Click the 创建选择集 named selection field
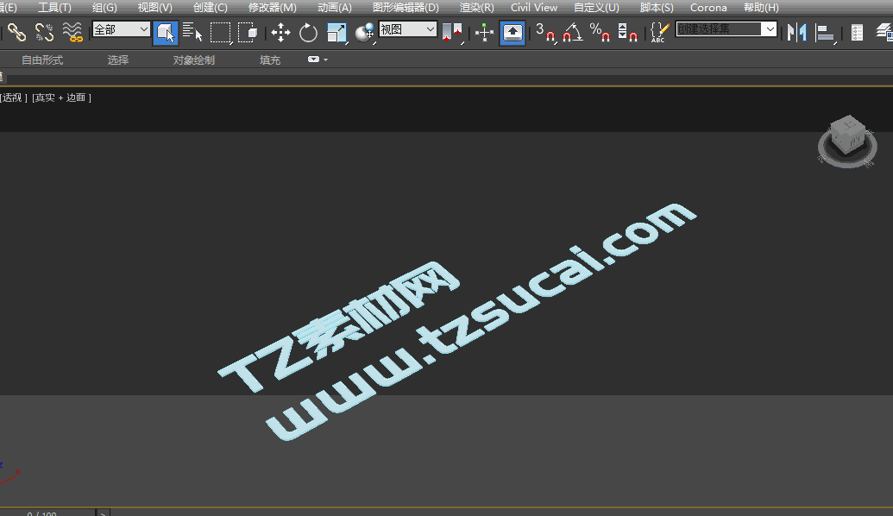 [719, 29]
